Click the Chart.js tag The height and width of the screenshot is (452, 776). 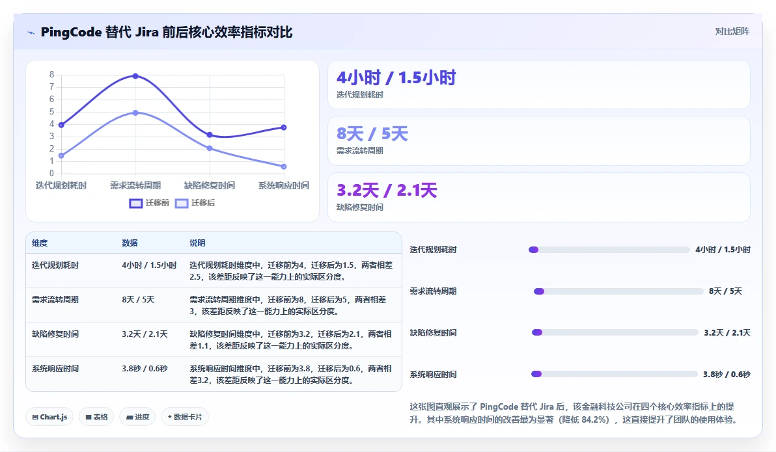[49, 417]
